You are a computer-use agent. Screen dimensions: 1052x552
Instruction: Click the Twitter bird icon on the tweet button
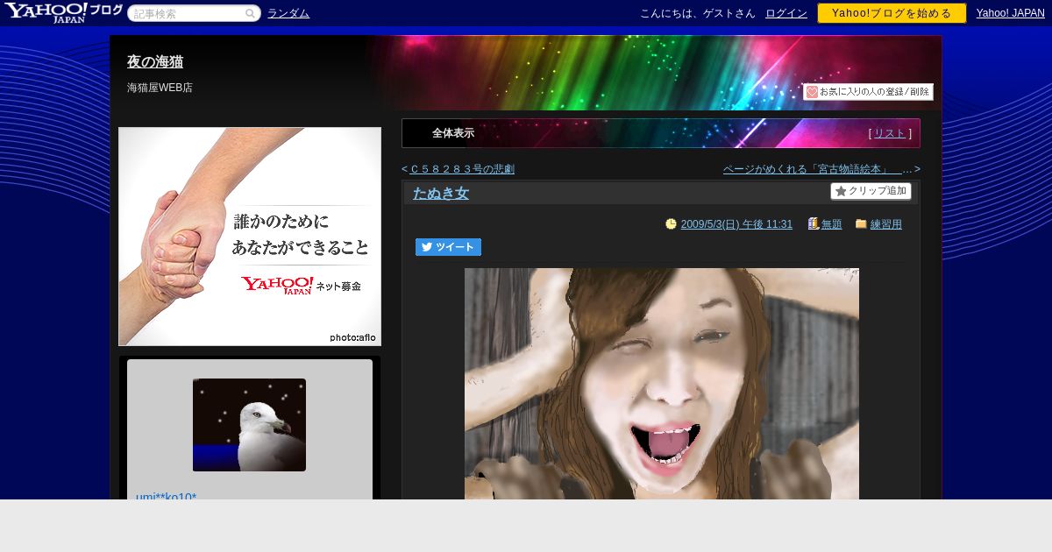(x=427, y=247)
